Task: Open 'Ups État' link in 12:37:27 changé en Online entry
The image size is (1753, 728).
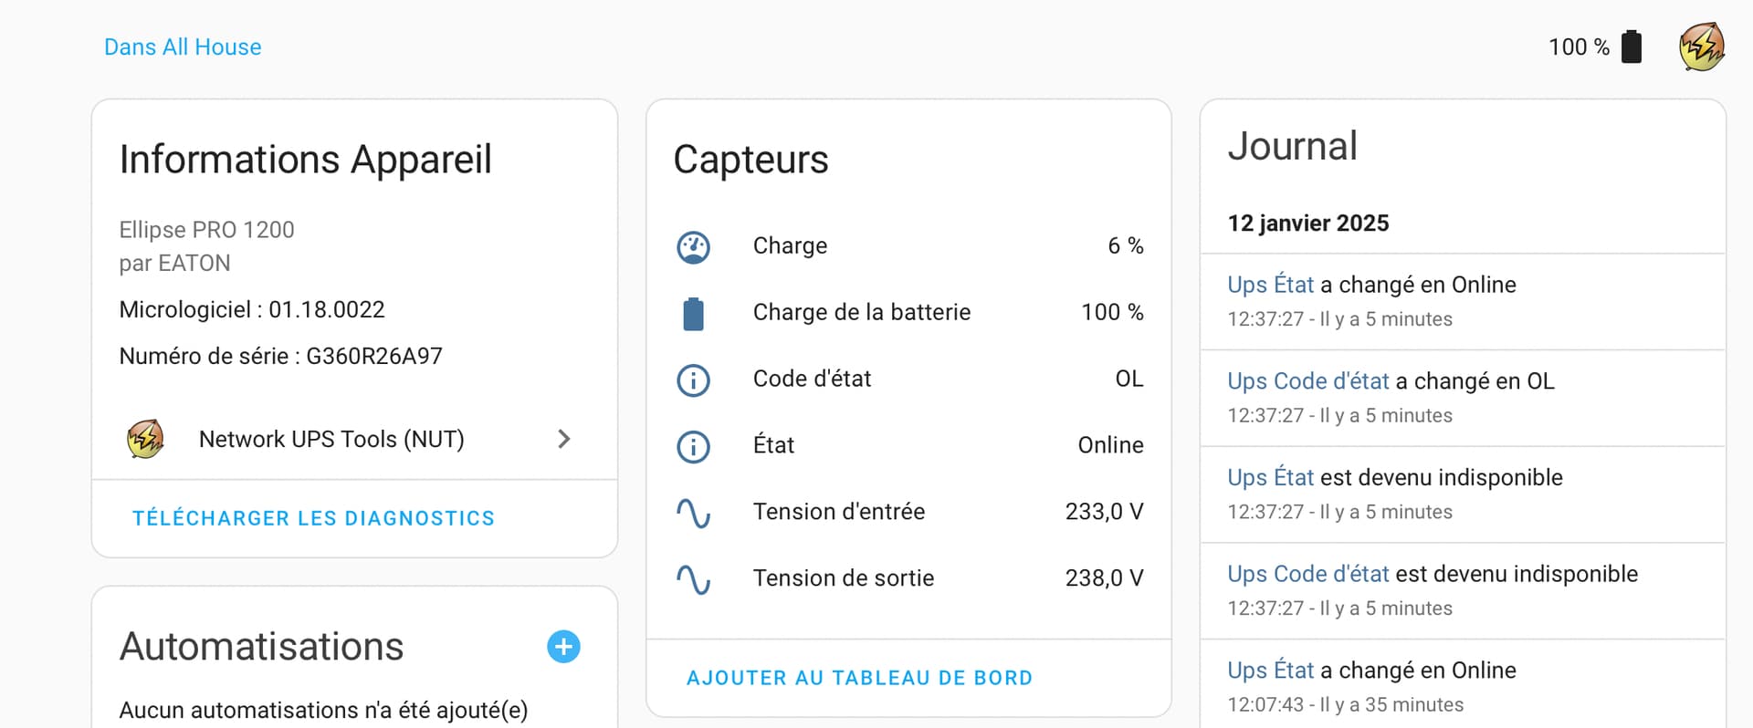Action: tap(1270, 285)
